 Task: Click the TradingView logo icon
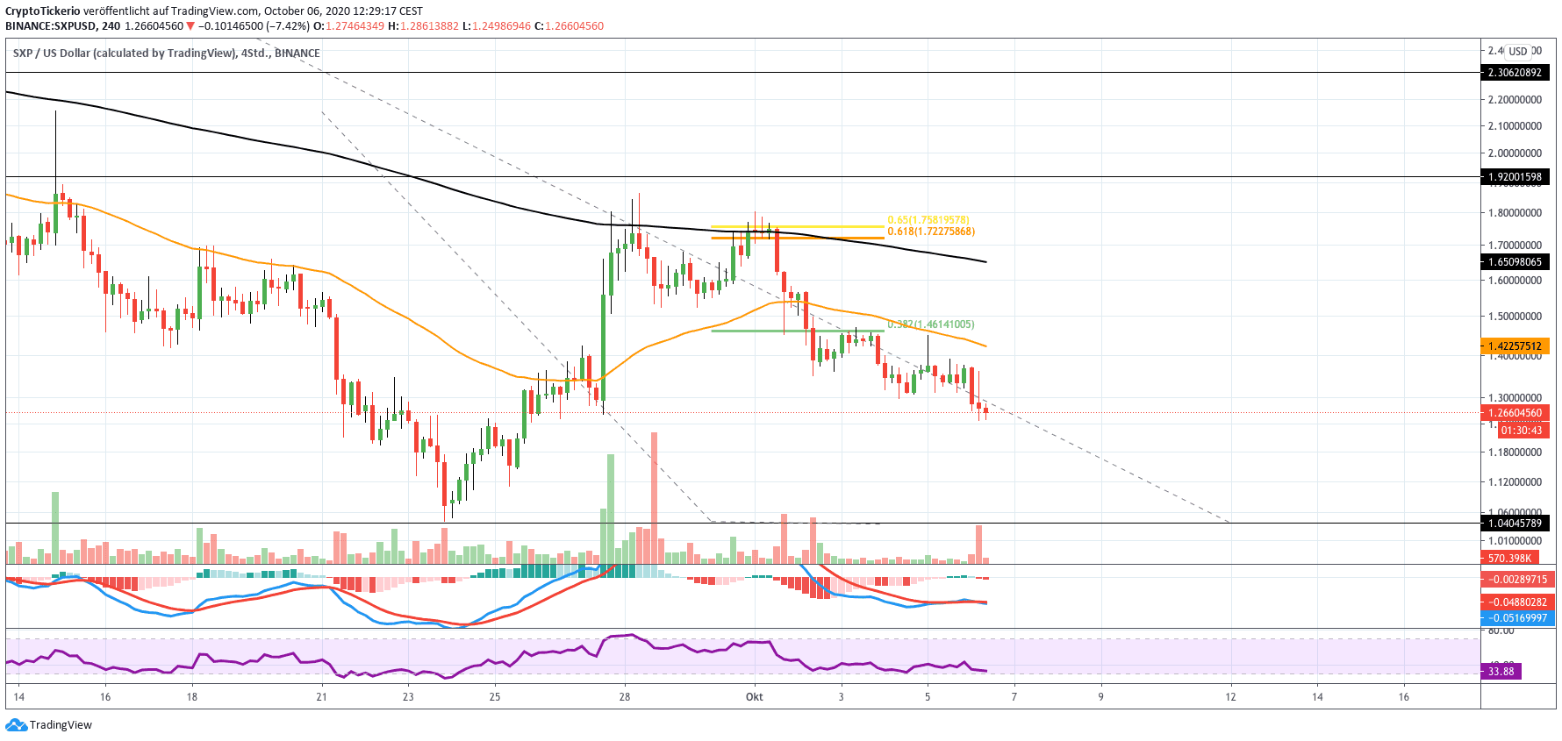click(16, 725)
